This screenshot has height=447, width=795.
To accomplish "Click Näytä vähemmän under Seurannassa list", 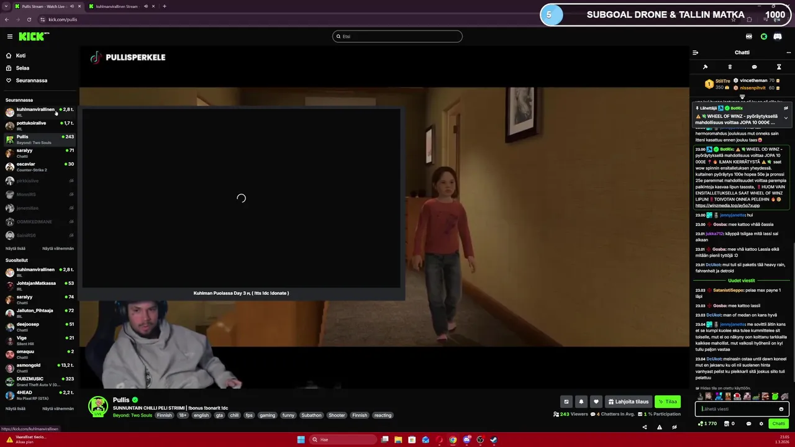I will (58, 248).
